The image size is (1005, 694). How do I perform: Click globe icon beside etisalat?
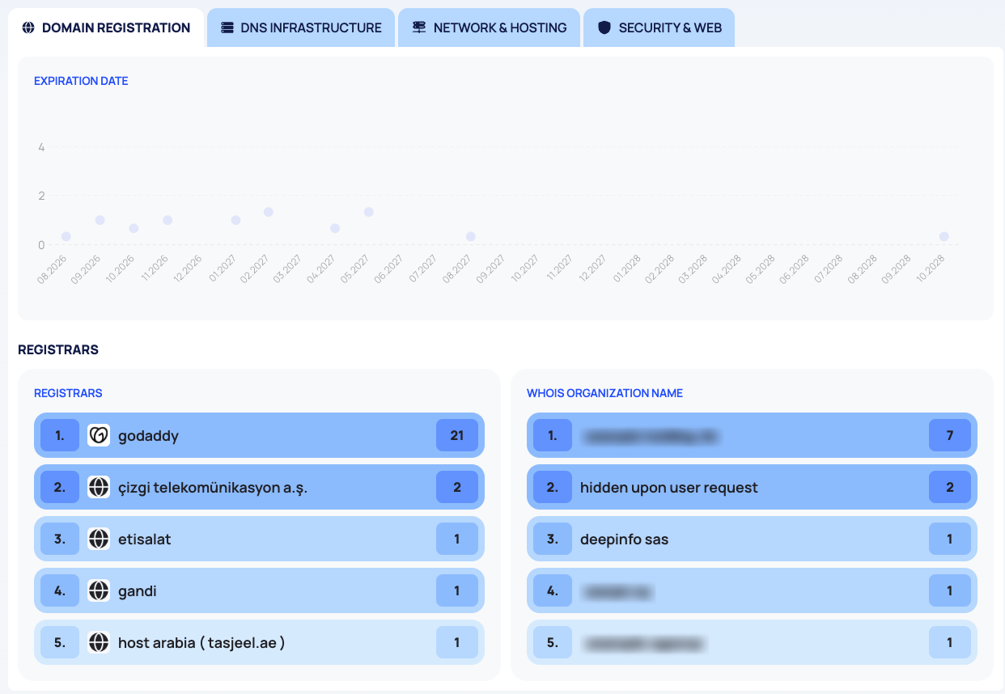point(99,539)
